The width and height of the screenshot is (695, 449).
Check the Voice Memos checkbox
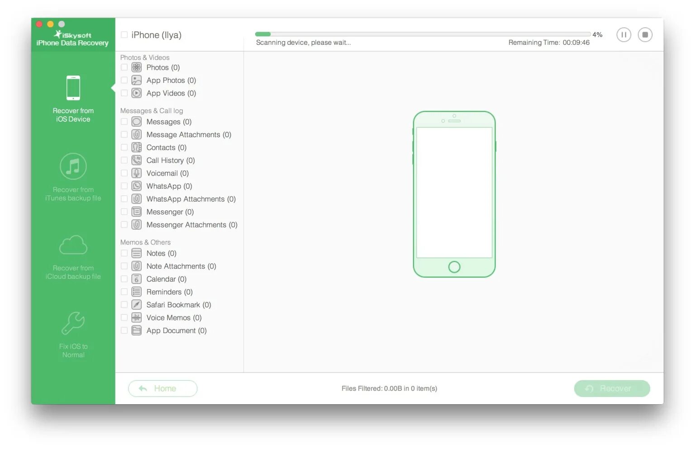click(x=124, y=318)
